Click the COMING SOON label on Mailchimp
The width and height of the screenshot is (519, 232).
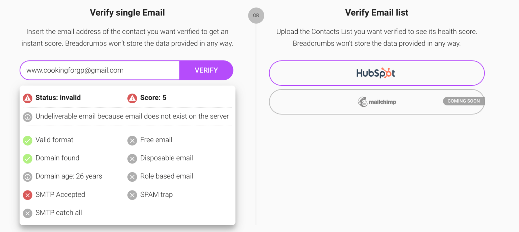click(463, 101)
